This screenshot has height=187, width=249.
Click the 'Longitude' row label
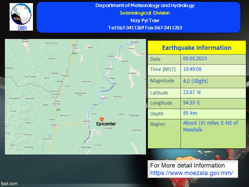[x=161, y=103]
